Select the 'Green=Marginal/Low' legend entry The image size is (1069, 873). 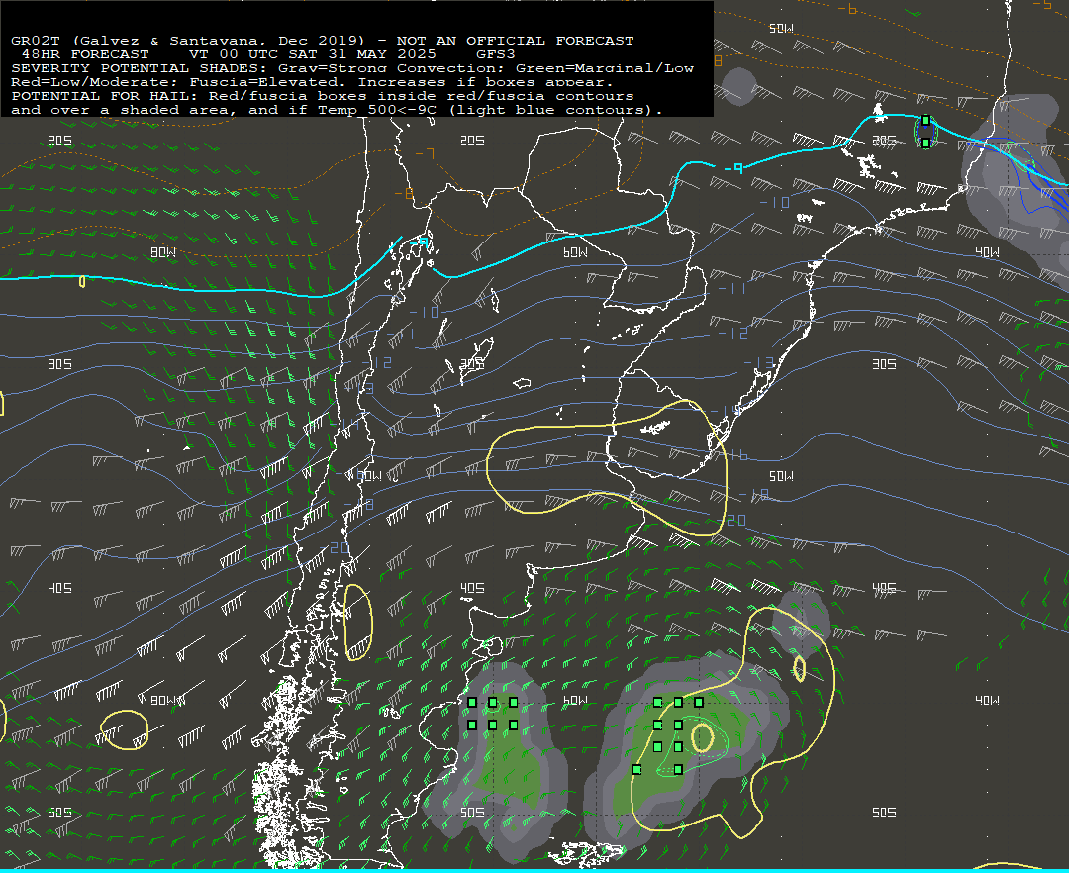(x=604, y=68)
